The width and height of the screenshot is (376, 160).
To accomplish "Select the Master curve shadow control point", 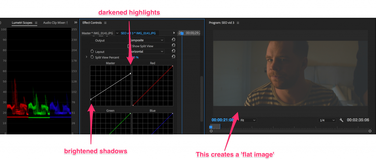I will [x=91, y=99].
